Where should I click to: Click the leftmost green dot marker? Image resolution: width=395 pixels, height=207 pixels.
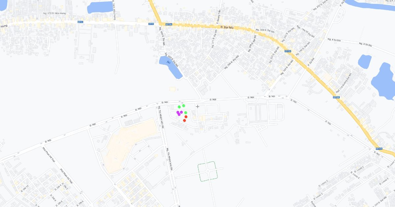click(179, 107)
